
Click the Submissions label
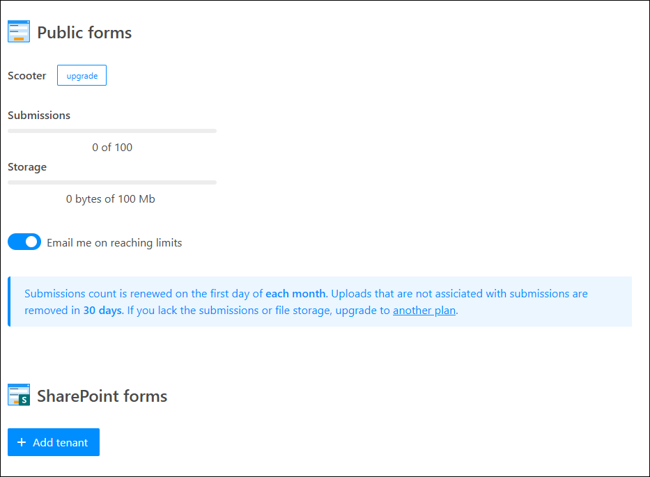click(x=39, y=116)
